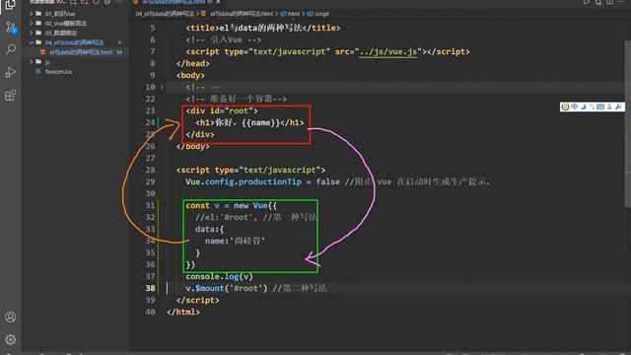
Task: Click the <title> tag line 5
Action: (263, 28)
